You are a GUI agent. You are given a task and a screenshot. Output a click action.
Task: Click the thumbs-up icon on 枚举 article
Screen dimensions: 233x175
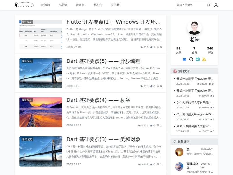coord(151,125)
